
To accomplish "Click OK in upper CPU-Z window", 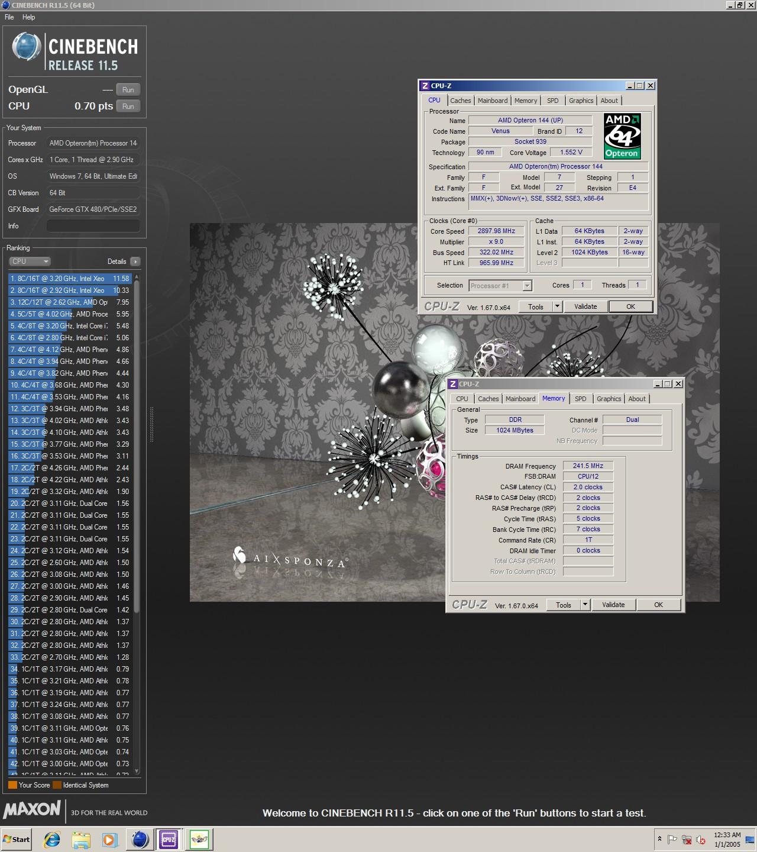I will (630, 306).
